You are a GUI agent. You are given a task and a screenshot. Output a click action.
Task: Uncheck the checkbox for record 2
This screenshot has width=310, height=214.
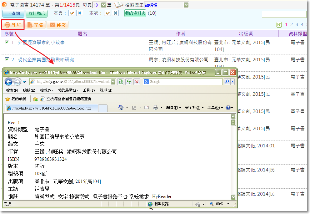[x=7, y=59]
